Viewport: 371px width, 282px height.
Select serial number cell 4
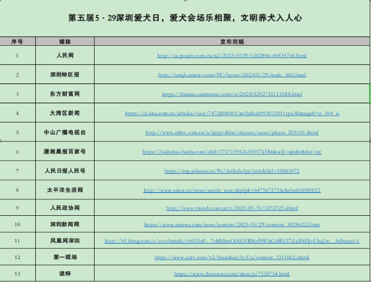pos(17,113)
